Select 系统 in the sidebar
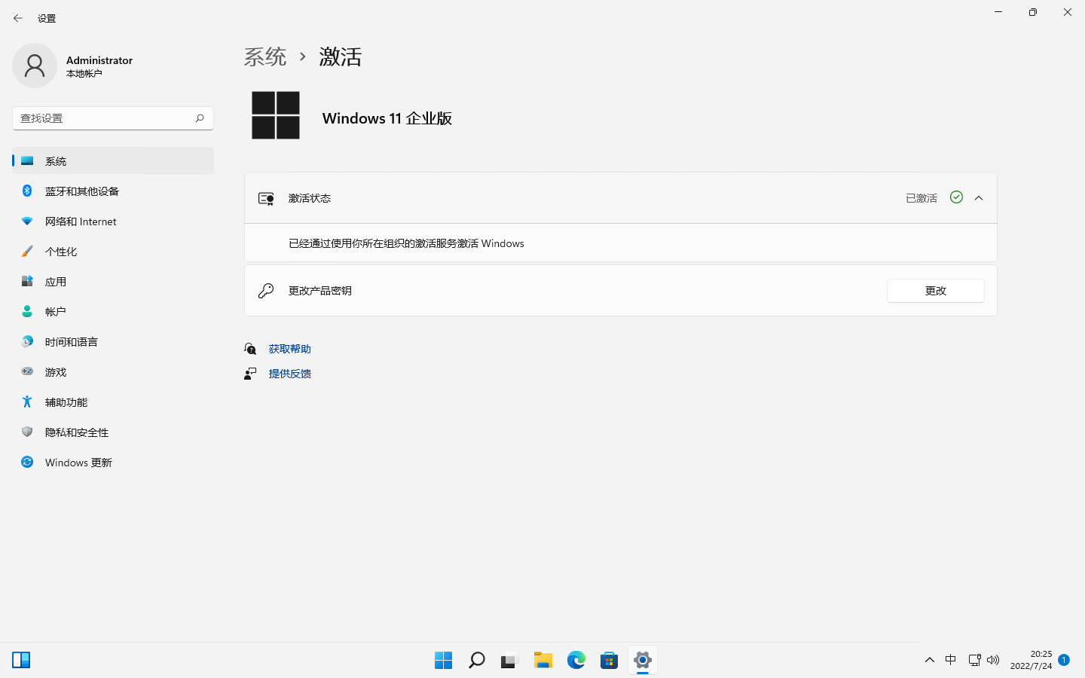 click(113, 161)
